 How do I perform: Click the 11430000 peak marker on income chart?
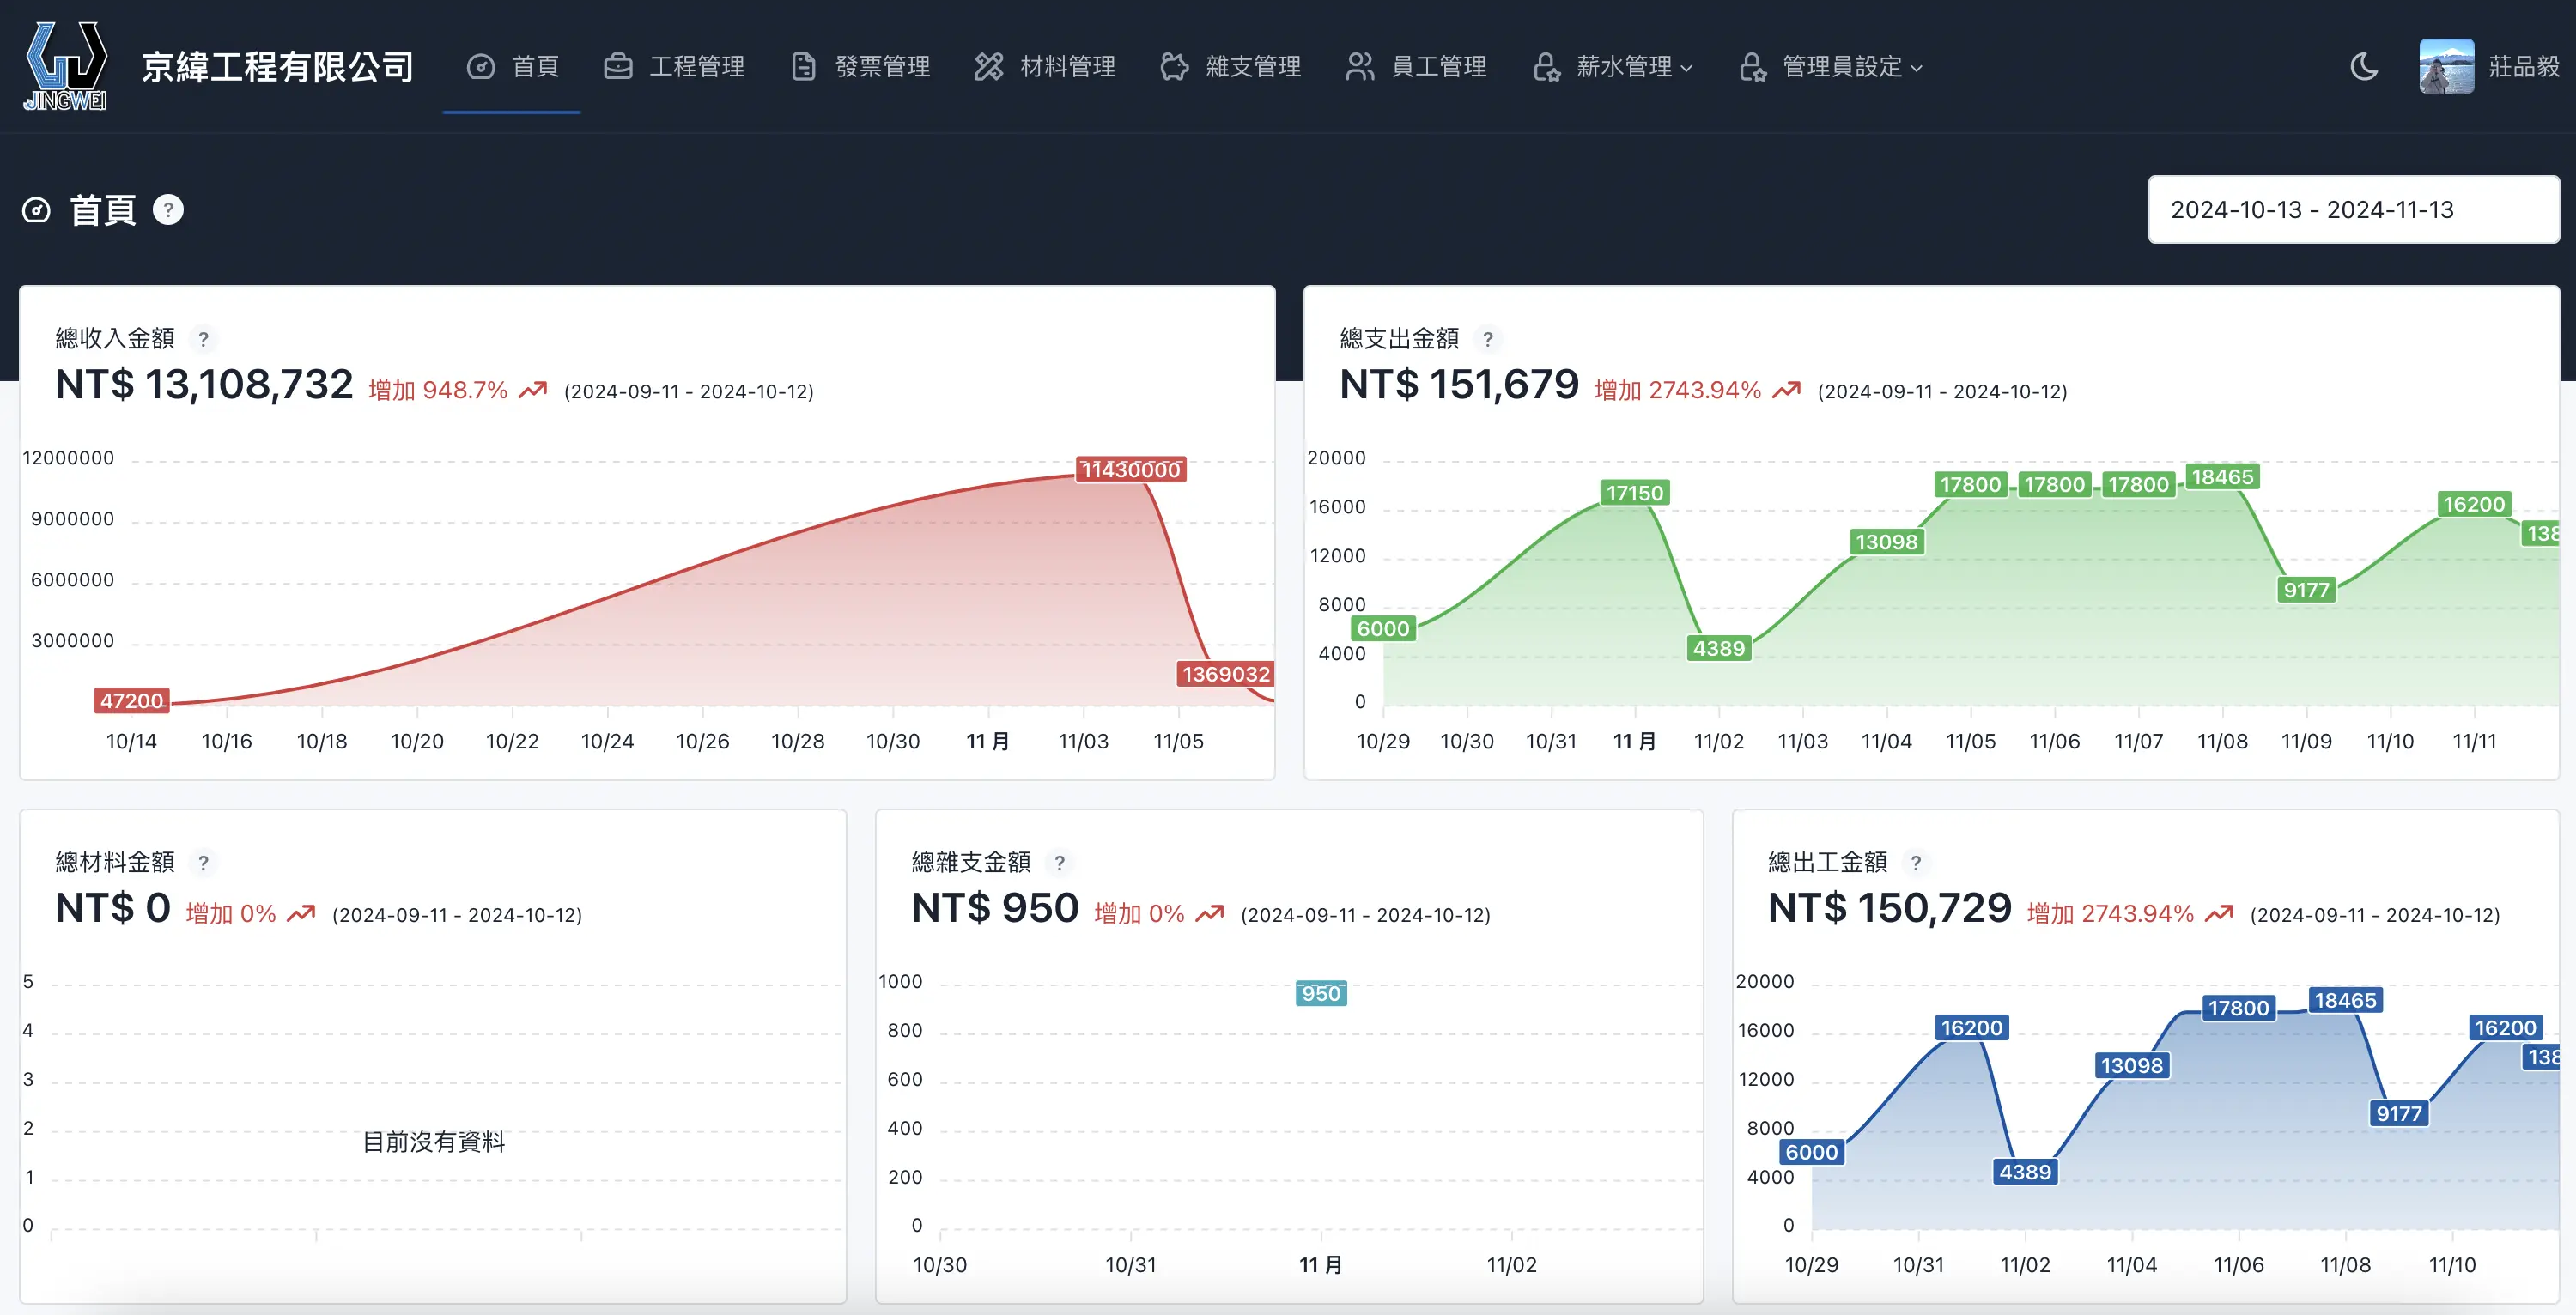point(1131,469)
